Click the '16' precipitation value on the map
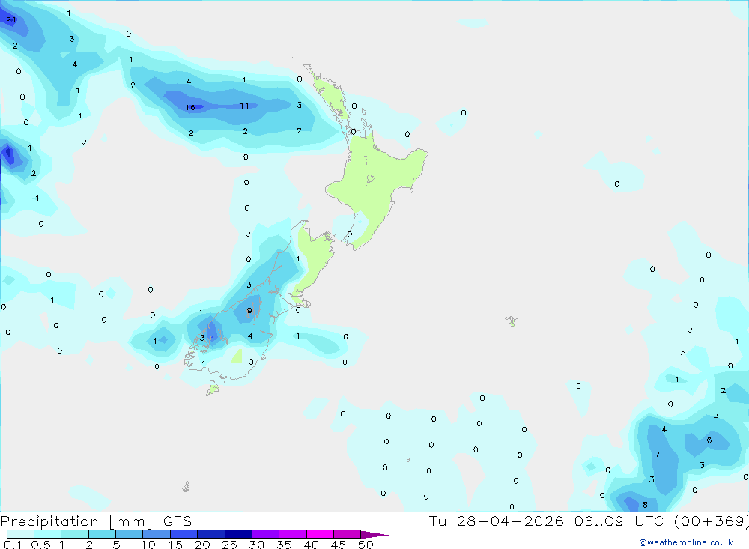Viewport: 749px width, 549px height. tap(190, 108)
